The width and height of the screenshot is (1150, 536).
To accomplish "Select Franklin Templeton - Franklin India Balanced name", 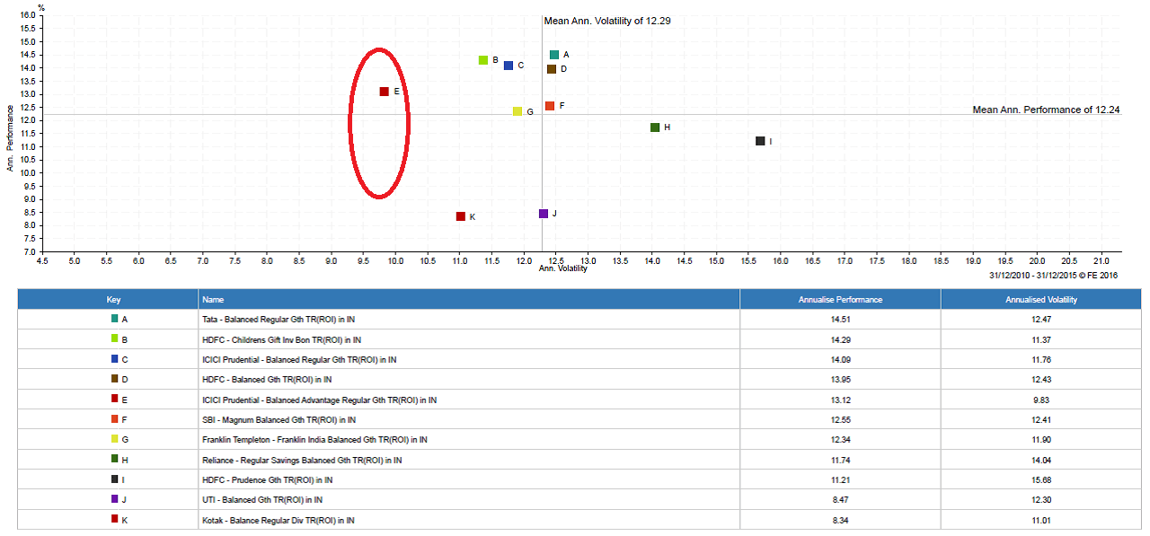I will point(314,440).
